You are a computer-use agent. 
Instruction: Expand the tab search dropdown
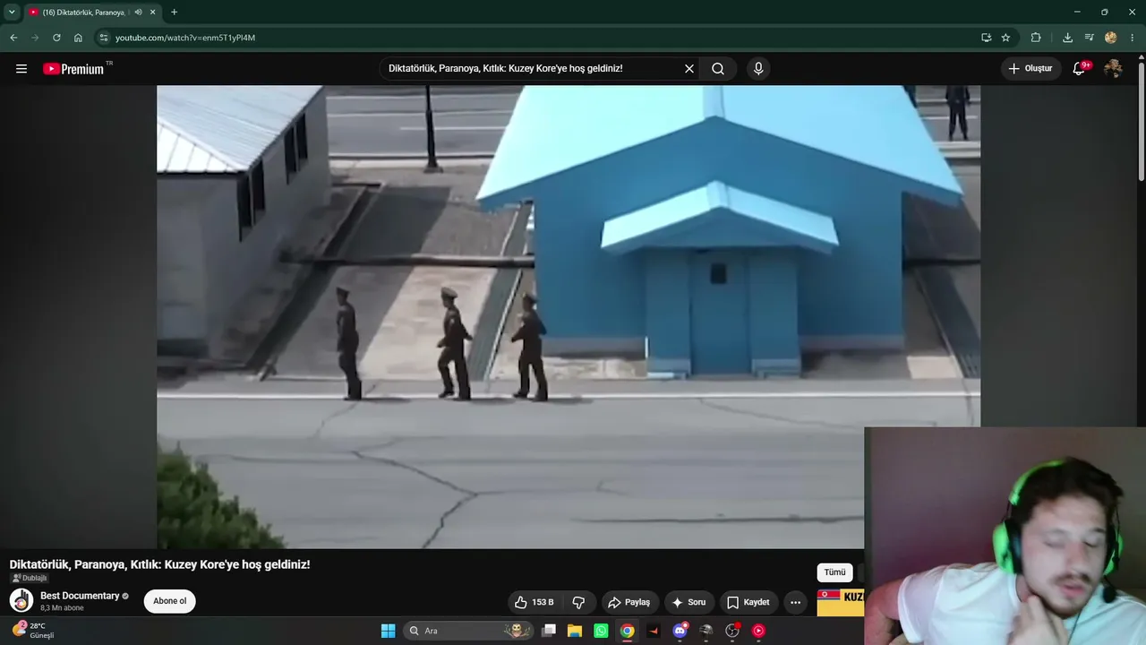tap(12, 12)
